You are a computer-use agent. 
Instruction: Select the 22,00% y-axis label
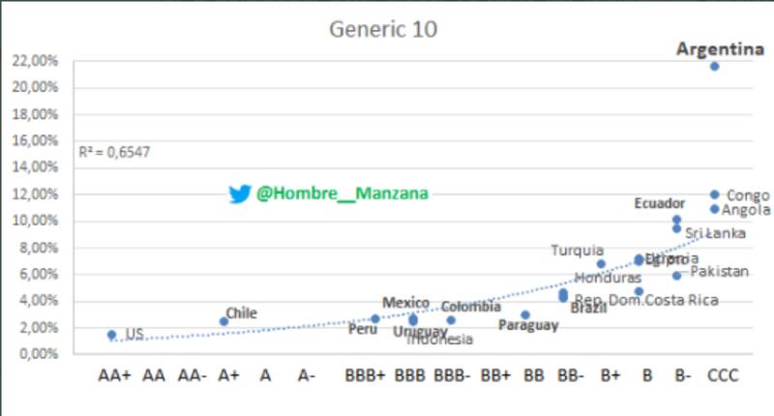35,60
